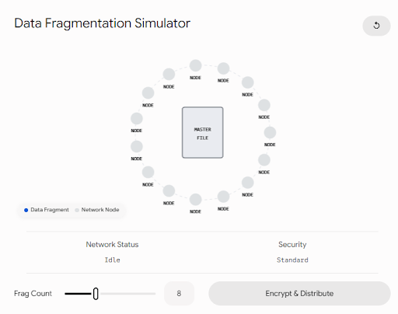Click the Frag Count slider handle
Image resolution: width=398 pixels, height=314 pixels.
96,294
